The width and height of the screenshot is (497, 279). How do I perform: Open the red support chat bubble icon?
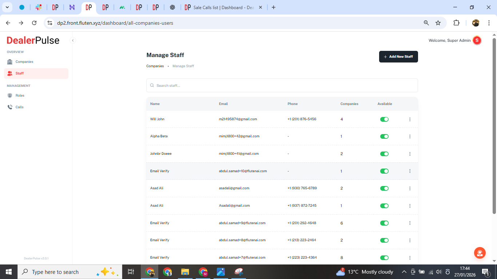[x=480, y=253]
